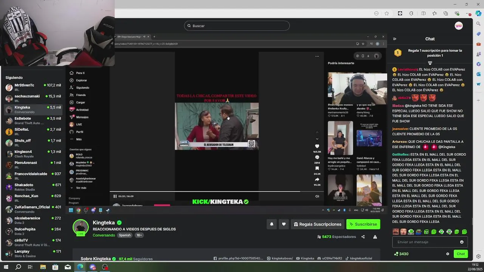Image resolution: width=484 pixels, height=272 pixels.
Task: Open Windows taskbar search
Action: 18,267
